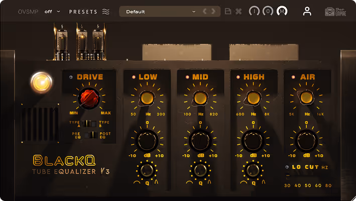356x201 pixels.
Task: Toggle the LOW band LED
Action: [x=134, y=77]
